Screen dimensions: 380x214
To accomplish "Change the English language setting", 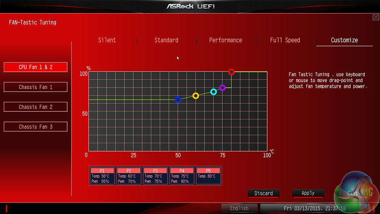I will 239,208.
